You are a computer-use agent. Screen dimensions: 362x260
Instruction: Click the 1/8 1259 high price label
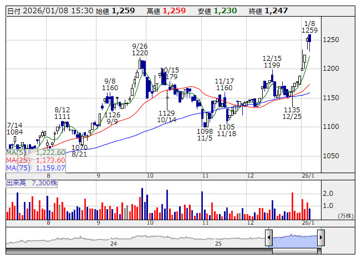(309, 27)
